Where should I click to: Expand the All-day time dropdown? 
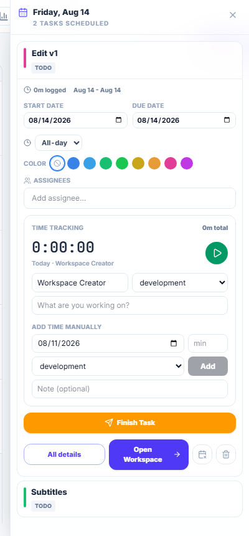click(x=59, y=143)
